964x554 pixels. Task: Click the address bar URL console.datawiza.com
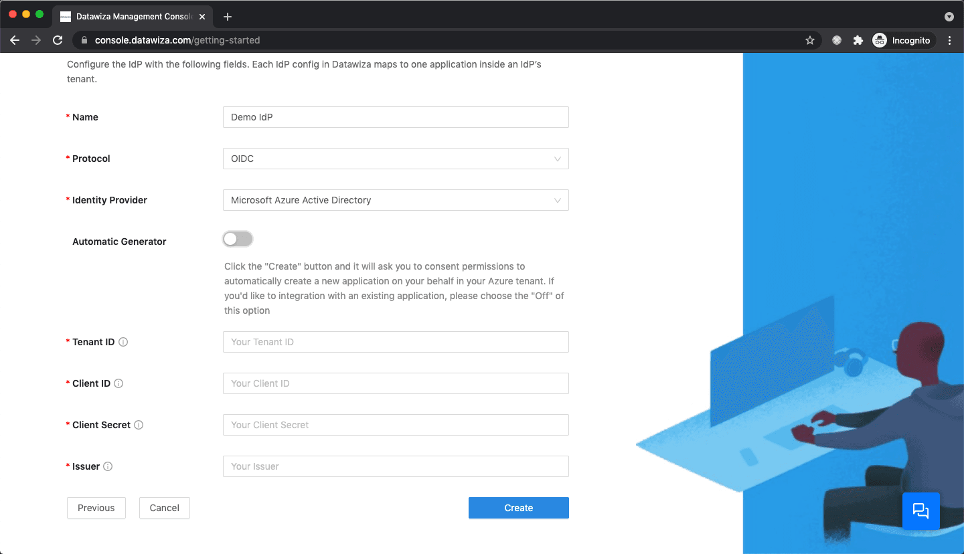coord(177,40)
